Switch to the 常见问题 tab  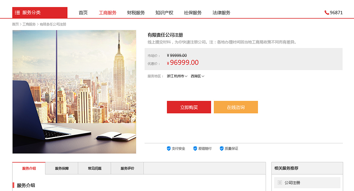point(94,168)
